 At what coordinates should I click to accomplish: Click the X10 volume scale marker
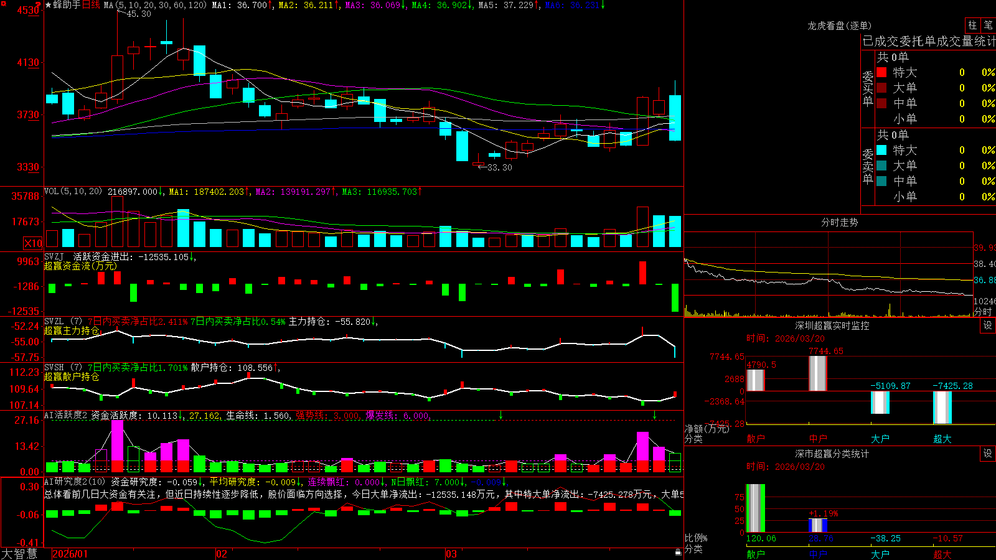click(33, 243)
